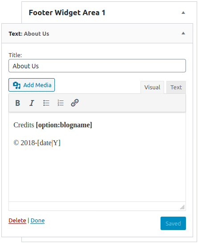Switch to the Visual editor tab
Screen dimensions: 198x243
tap(152, 87)
